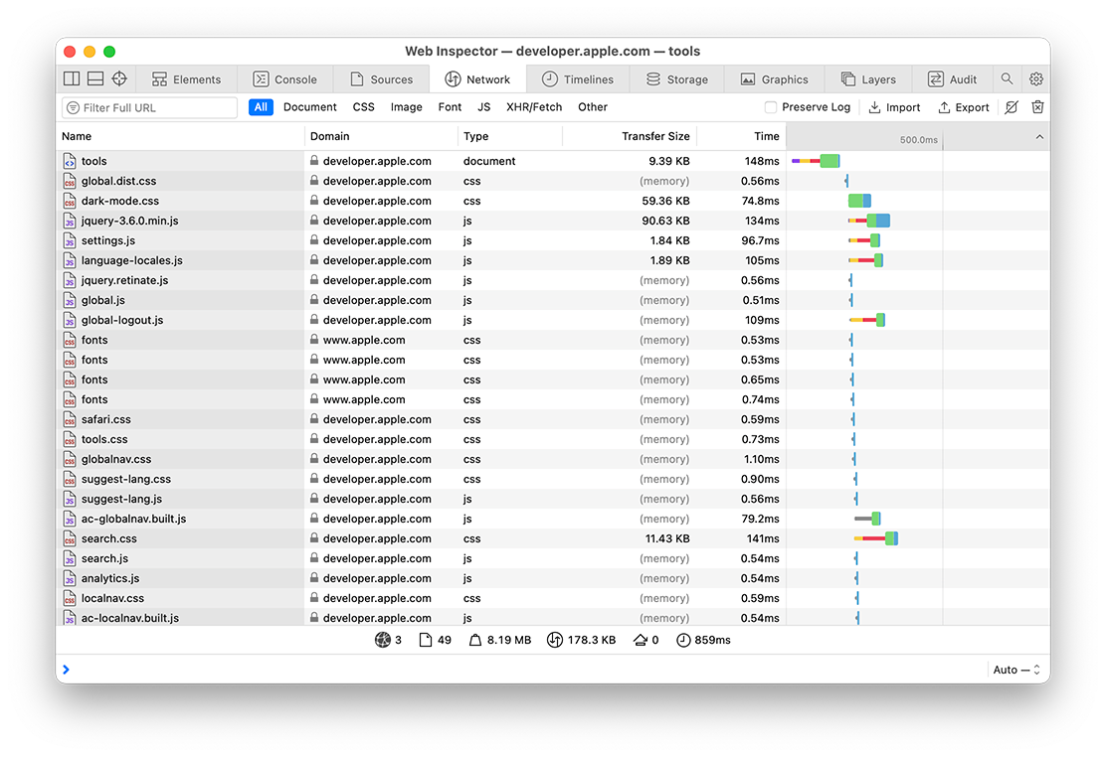Open Web Inspector settings gear
The image size is (1106, 757).
pyautogui.click(x=1036, y=79)
